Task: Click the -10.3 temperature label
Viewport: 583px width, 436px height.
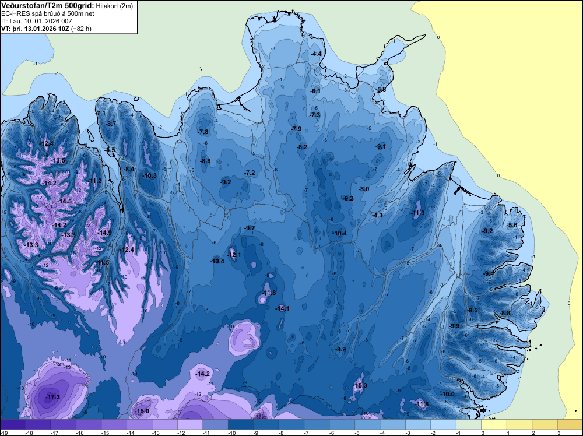Action: 149,176
